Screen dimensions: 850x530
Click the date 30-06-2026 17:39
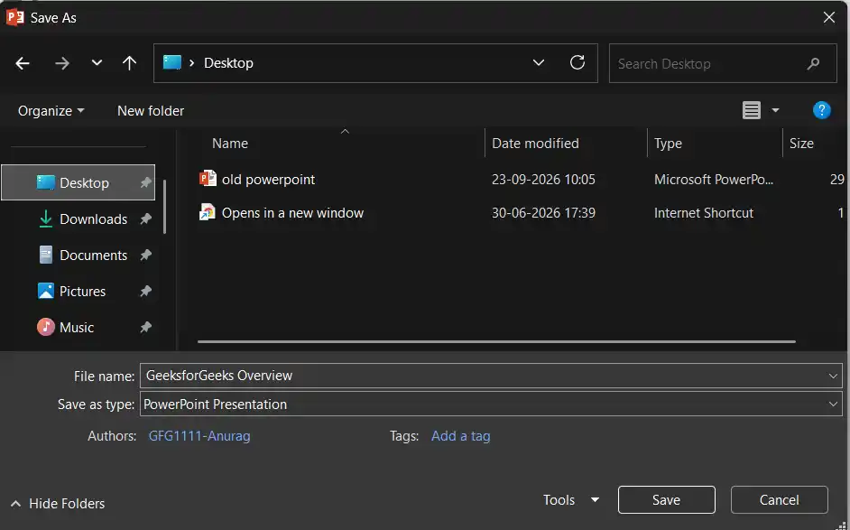coord(543,213)
